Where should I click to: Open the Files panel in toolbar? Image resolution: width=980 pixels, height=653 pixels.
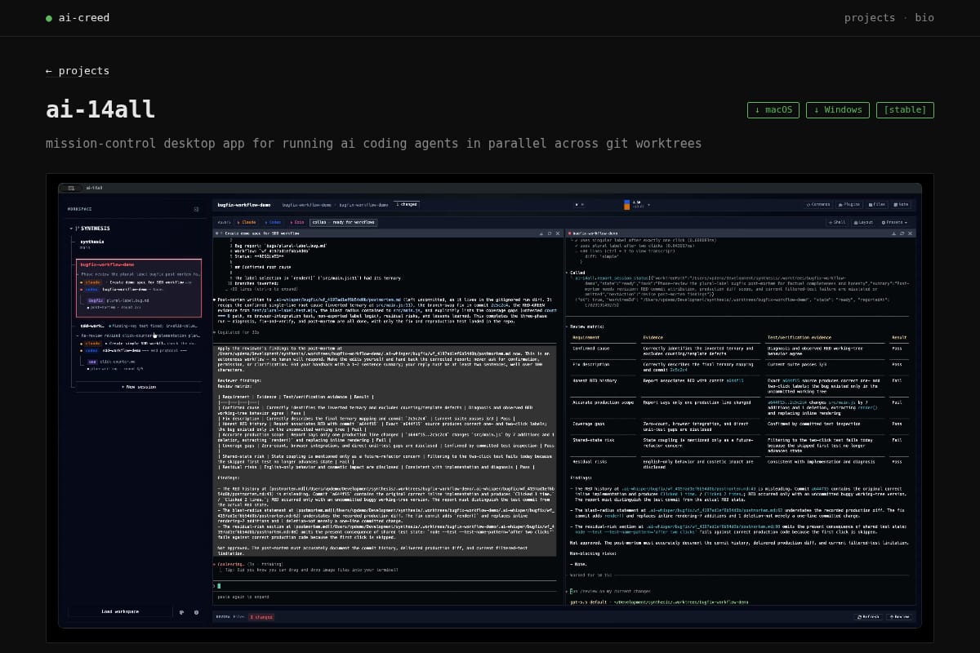878,204
